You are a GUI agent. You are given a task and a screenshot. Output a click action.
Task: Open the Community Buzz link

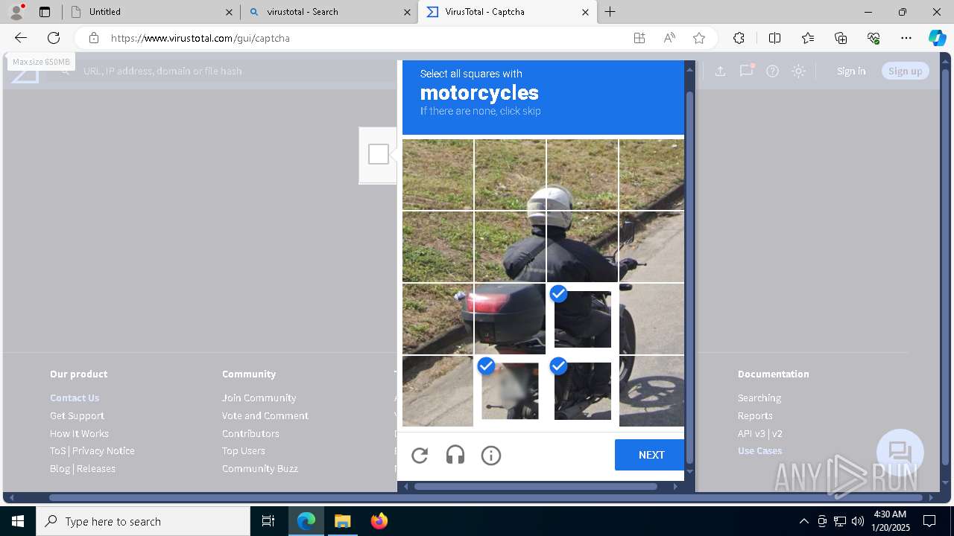[x=260, y=468]
